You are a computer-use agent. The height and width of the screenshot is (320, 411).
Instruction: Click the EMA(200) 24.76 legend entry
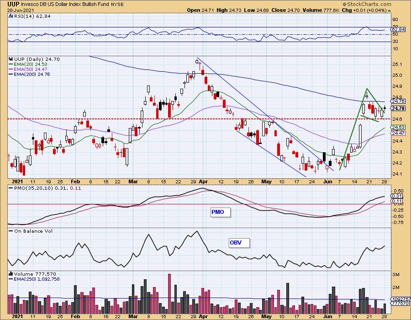pyautogui.click(x=29, y=74)
